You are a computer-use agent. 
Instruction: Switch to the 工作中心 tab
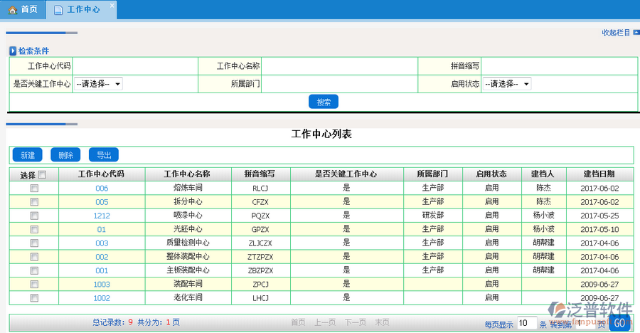82,10
